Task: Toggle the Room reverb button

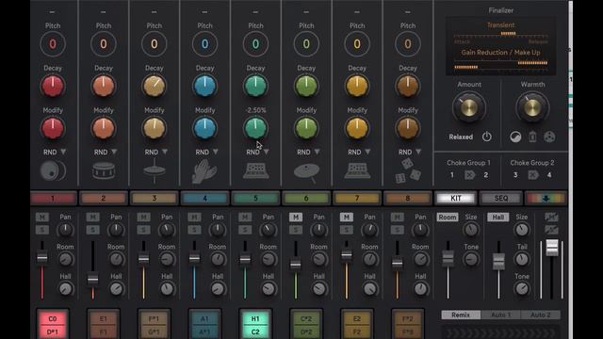Action: (448, 218)
